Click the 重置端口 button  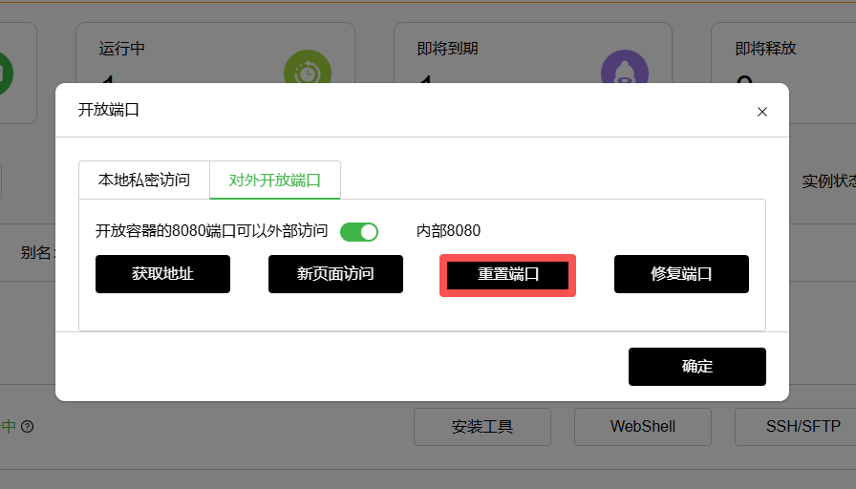507,274
